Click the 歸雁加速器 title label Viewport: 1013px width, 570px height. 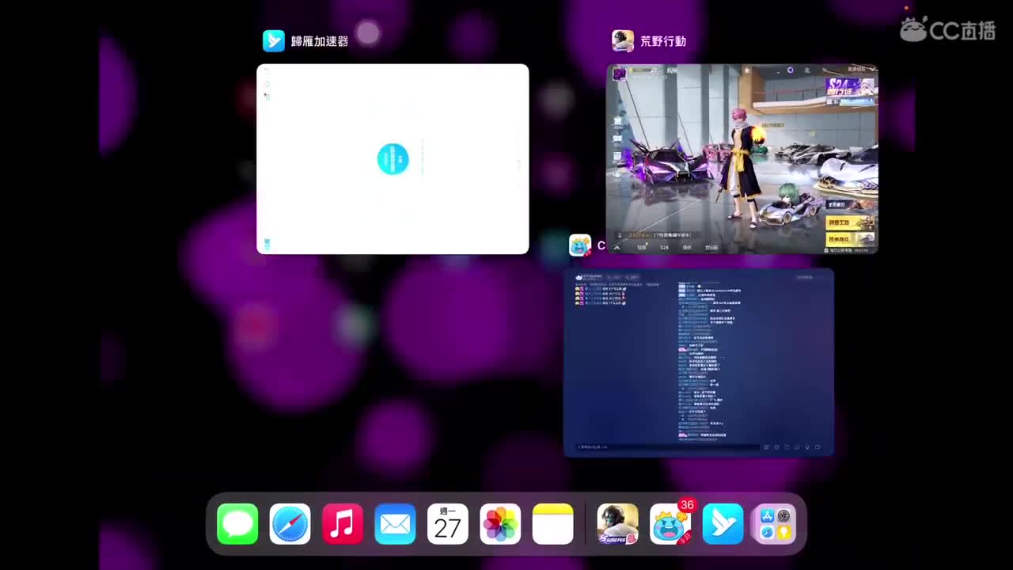pyautogui.click(x=320, y=41)
